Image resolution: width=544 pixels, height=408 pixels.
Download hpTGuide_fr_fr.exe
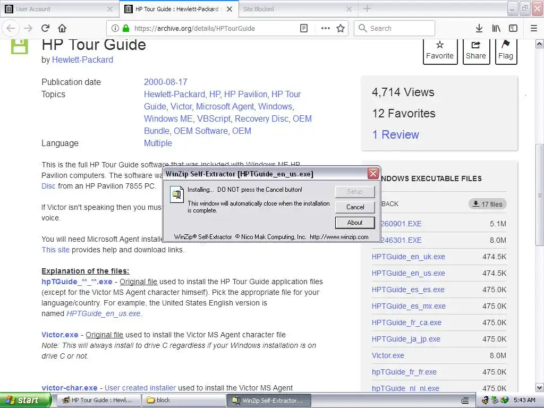404,372
